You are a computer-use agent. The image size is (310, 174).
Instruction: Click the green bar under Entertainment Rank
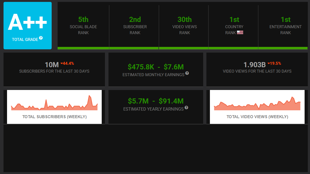[x=283, y=48]
